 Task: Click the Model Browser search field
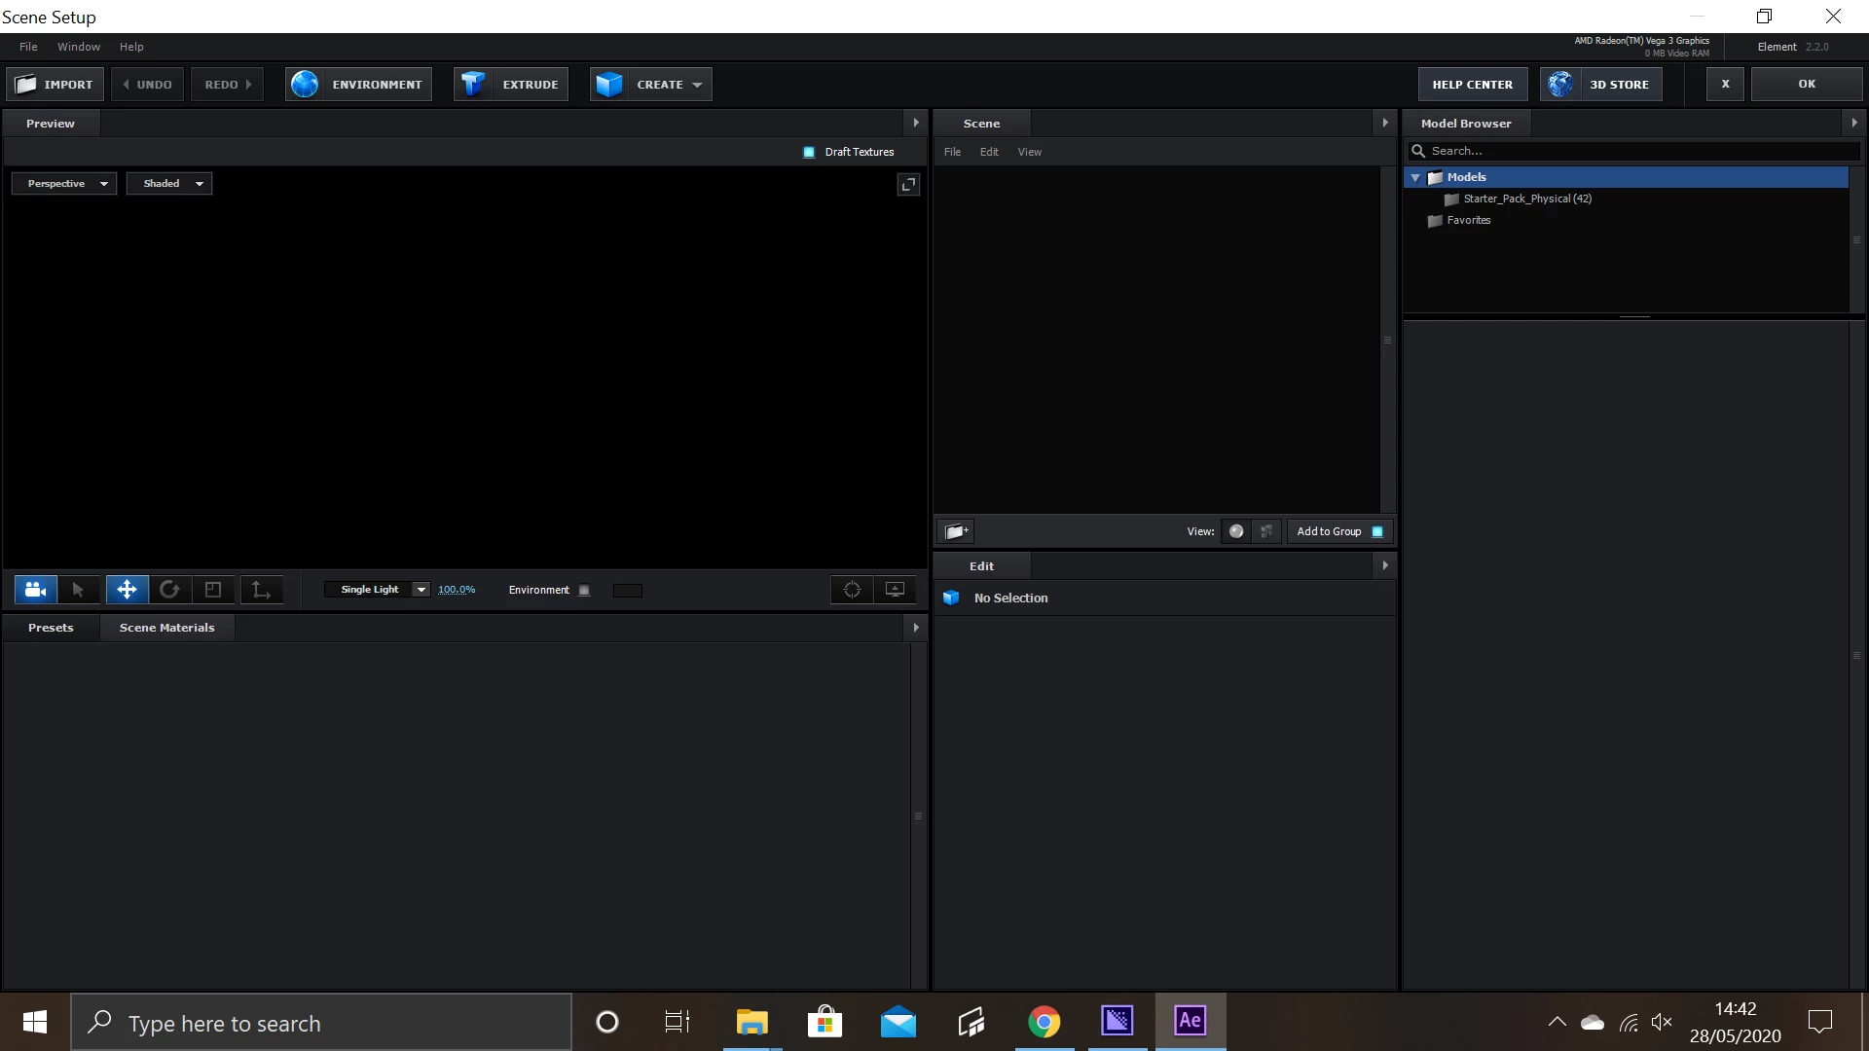tap(1635, 151)
